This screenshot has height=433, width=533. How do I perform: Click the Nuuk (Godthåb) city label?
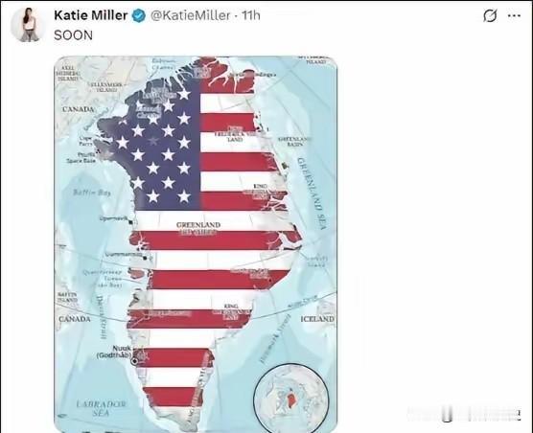coord(114,352)
